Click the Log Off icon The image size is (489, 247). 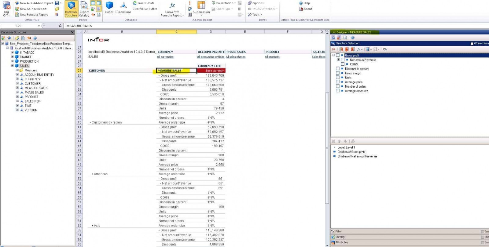(6, 9)
